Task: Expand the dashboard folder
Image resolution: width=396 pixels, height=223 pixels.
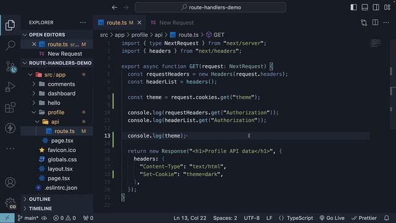Action: click(x=61, y=94)
